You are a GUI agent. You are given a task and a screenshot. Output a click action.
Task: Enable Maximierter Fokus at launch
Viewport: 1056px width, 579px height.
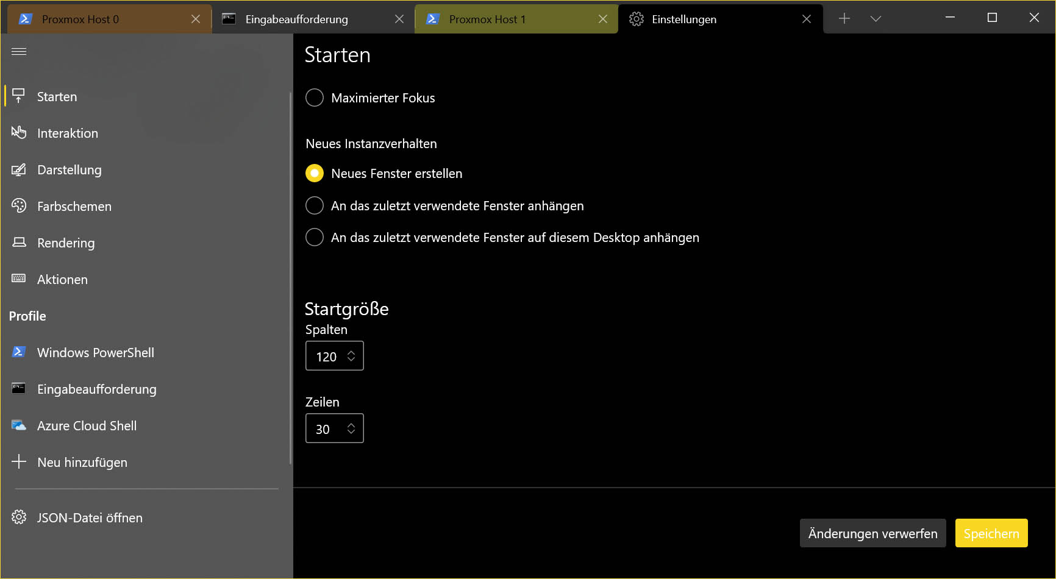[314, 97]
